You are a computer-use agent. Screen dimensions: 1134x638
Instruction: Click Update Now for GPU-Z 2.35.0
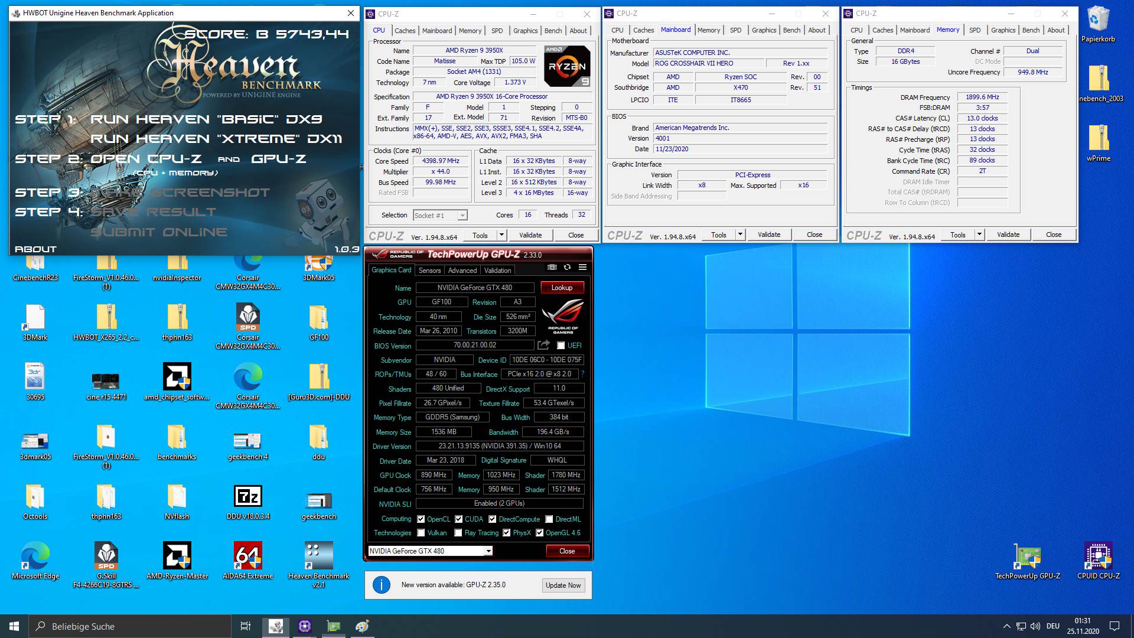click(563, 585)
